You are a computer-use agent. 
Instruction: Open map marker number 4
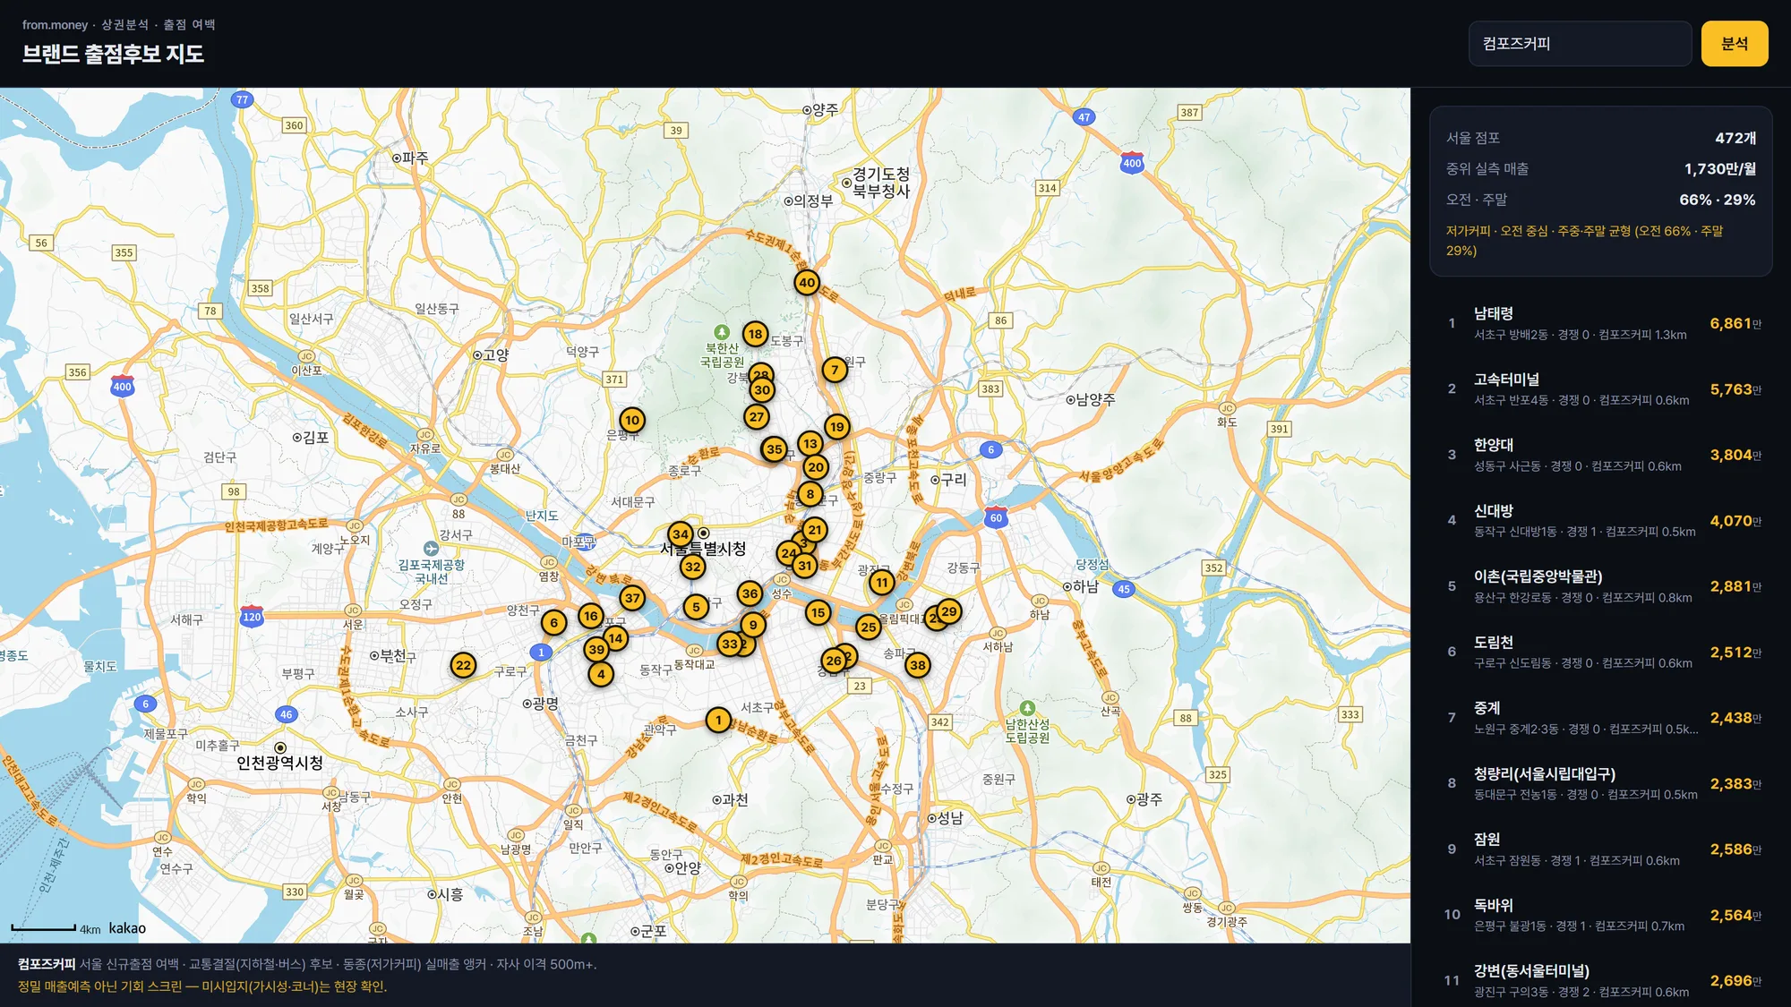tap(601, 675)
